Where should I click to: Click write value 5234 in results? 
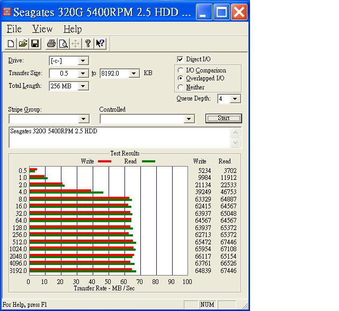tap(204, 171)
